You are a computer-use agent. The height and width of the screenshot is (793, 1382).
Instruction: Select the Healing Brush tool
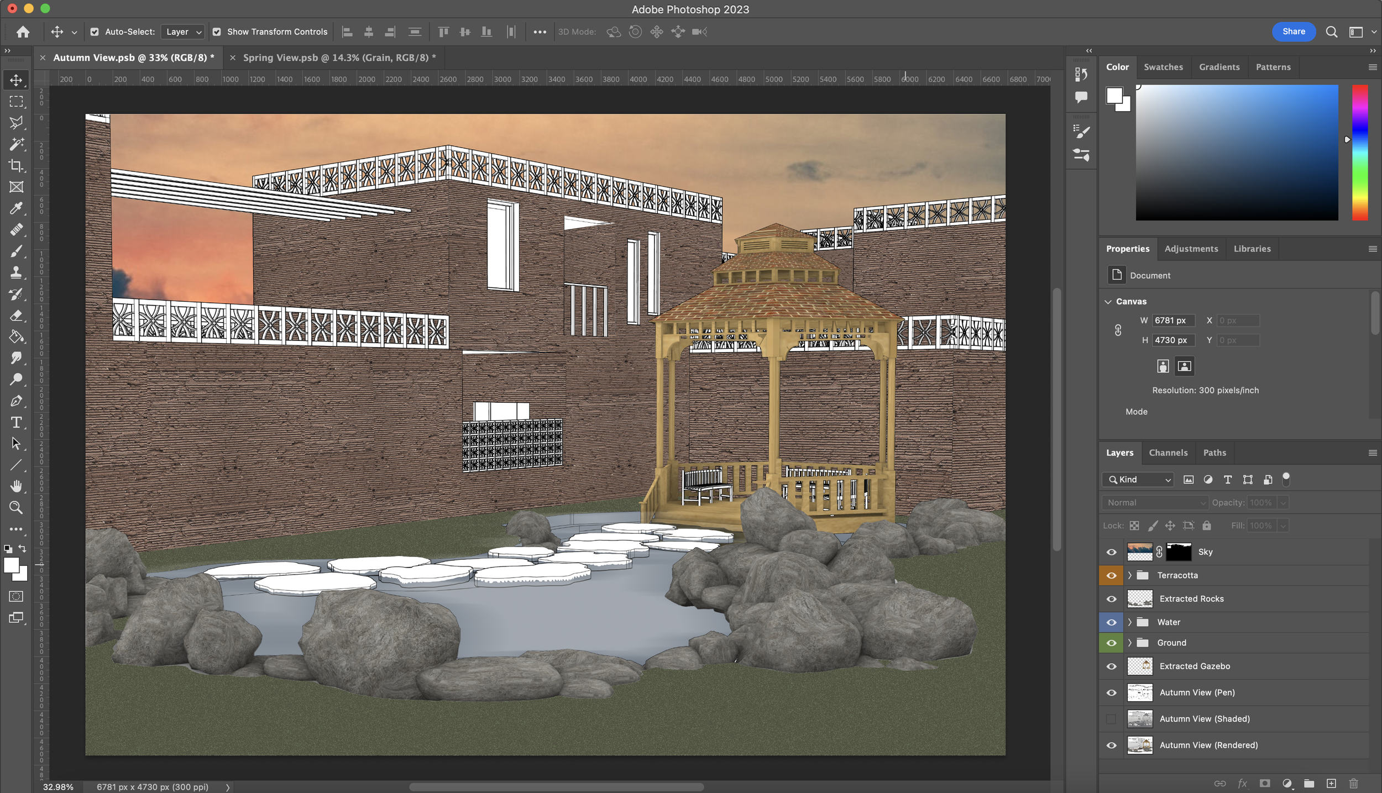pyautogui.click(x=16, y=229)
